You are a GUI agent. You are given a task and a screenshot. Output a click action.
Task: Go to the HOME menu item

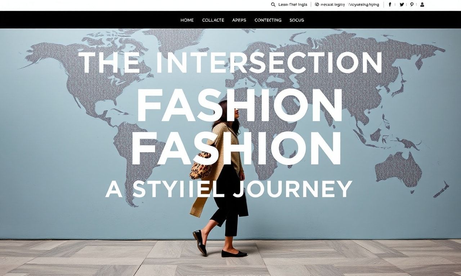click(x=187, y=20)
